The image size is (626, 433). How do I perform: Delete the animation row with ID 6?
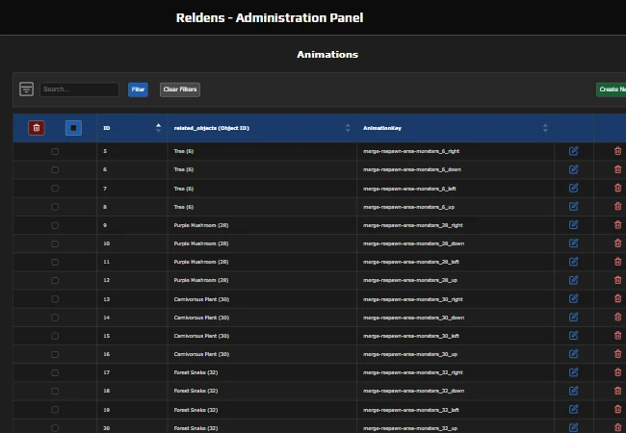[x=617, y=169]
